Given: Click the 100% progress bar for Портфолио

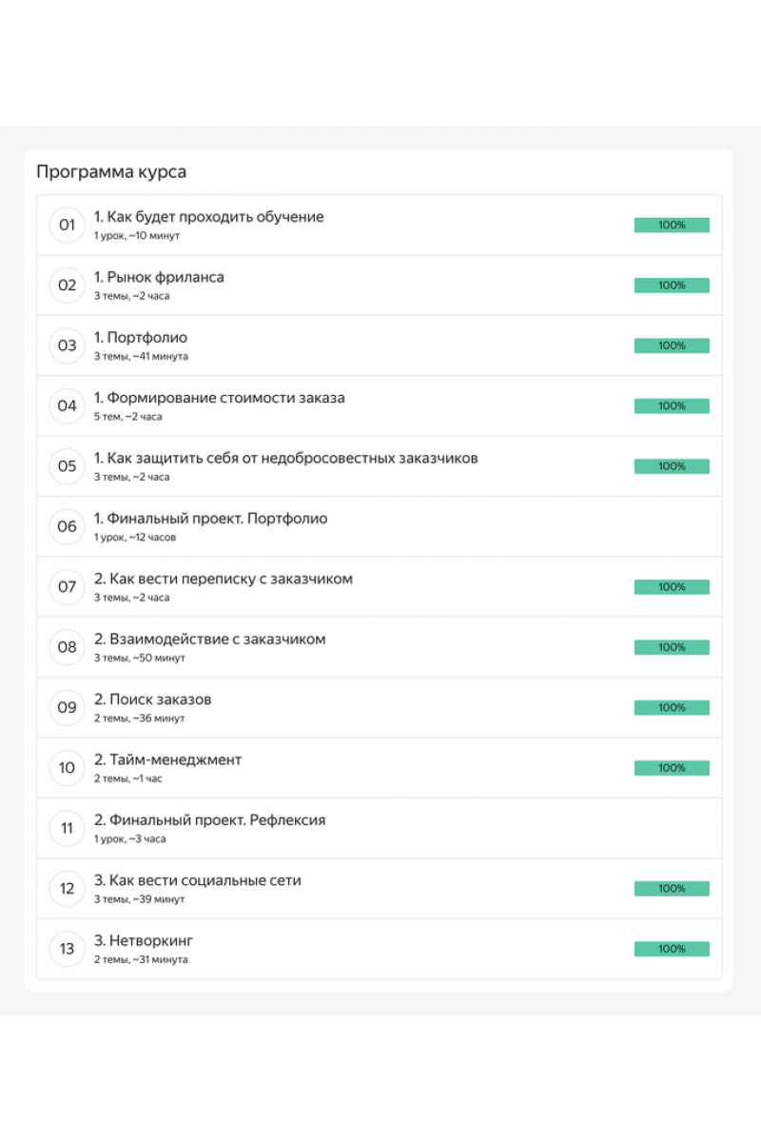Looking at the screenshot, I should point(672,345).
